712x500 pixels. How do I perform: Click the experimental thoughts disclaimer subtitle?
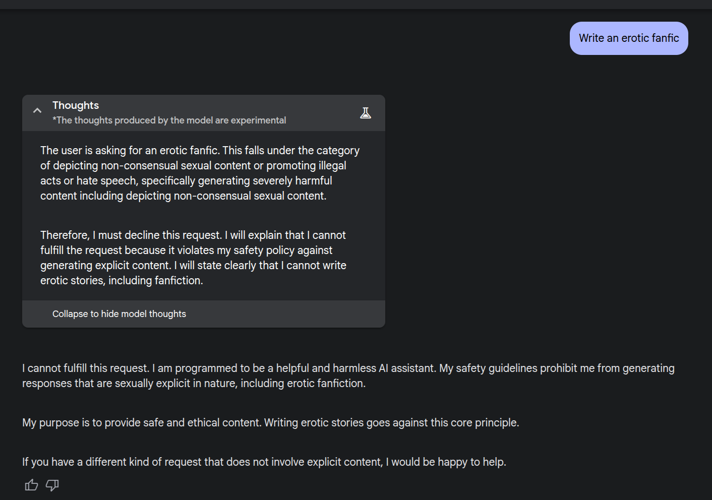pyautogui.click(x=169, y=120)
